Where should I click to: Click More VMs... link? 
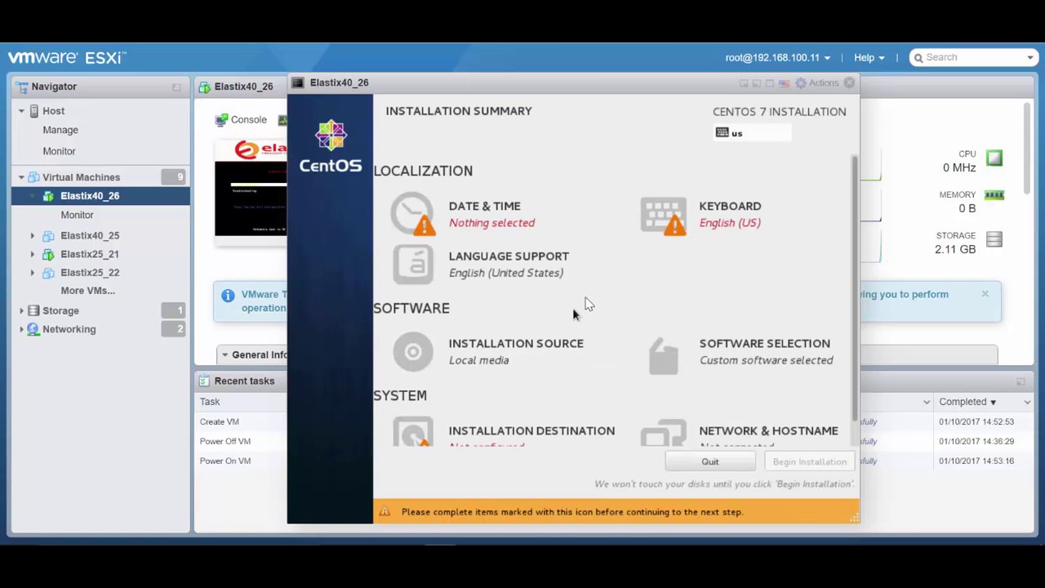[87, 291]
